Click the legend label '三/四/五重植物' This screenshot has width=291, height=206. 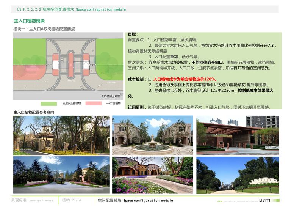[72, 103]
